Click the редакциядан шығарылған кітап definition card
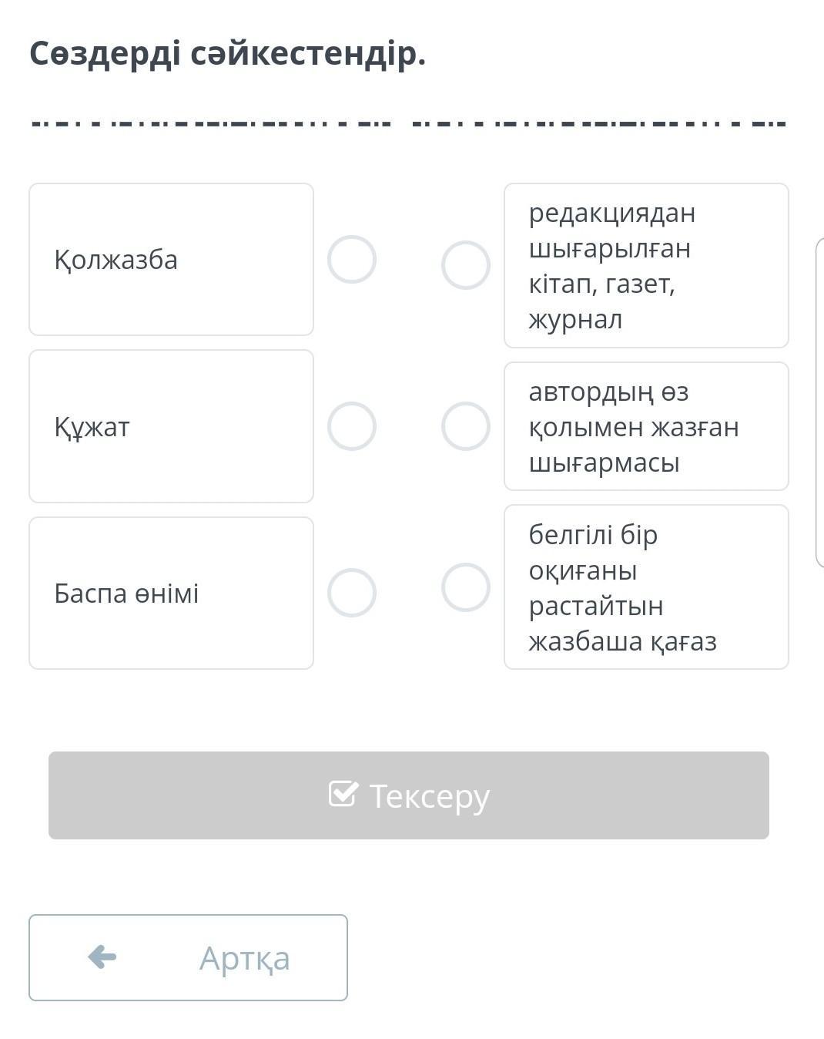 click(646, 265)
